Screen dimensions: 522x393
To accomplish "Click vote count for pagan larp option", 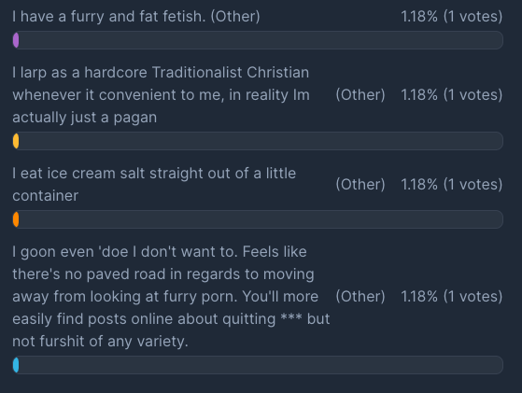I will (451, 95).
